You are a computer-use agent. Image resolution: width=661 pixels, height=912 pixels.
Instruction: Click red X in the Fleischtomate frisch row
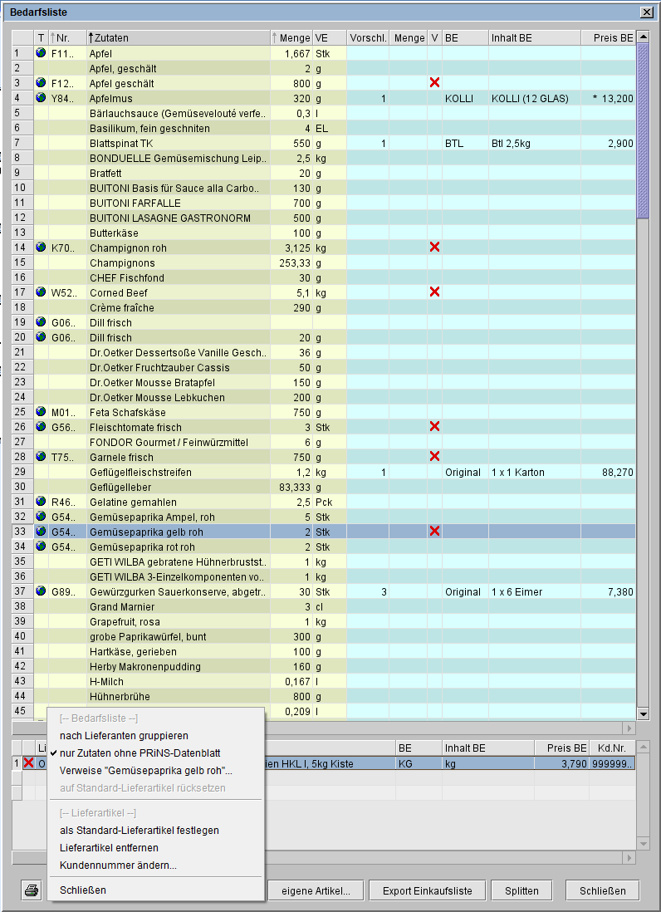pyautogui.click(x=433, y=427)
